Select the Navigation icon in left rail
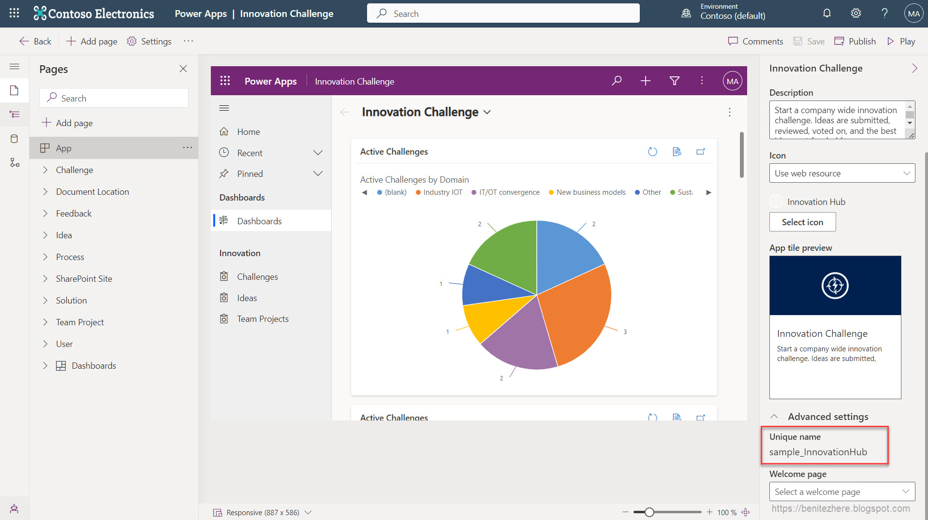 (x=15, y=115)
